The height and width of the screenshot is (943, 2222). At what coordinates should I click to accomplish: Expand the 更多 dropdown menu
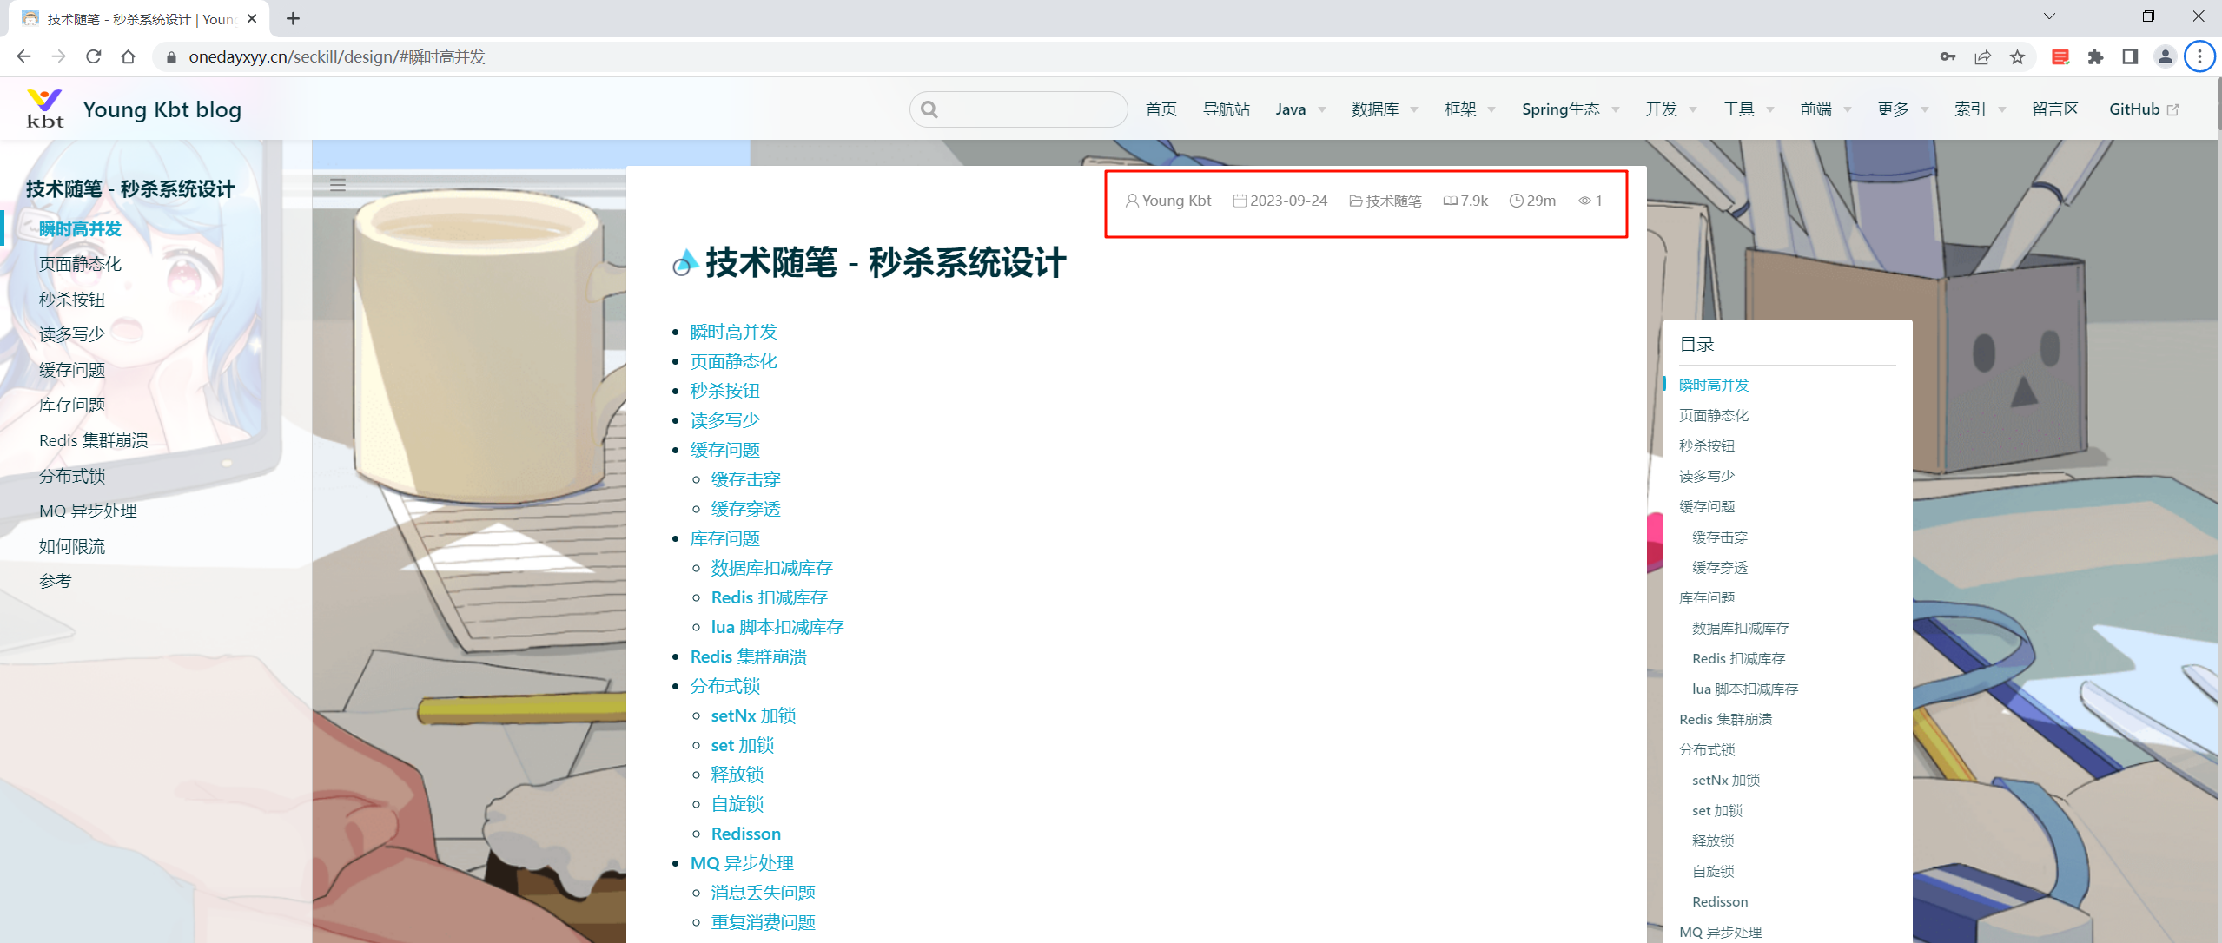coord(1902,109)
